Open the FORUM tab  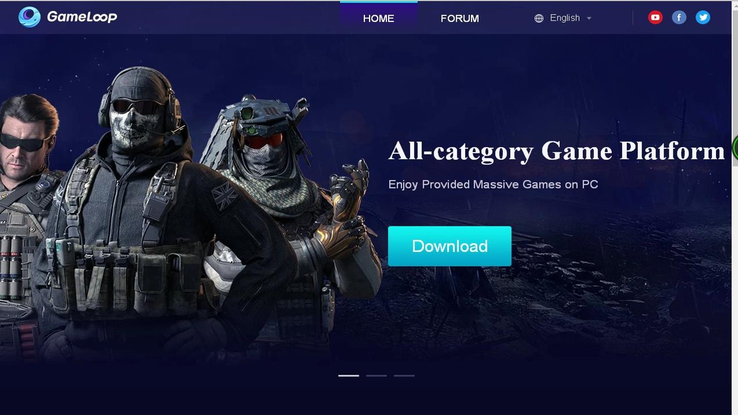pyautogui.click(x=460, y=18)
